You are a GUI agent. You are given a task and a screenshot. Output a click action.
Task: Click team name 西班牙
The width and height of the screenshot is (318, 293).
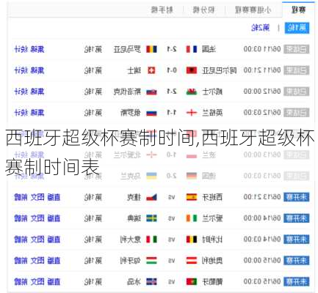tap(212, 197)
